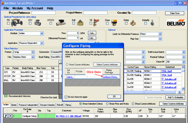Open the Configure Piping link
The image size is (188, 123).
[x=110, y=77]
